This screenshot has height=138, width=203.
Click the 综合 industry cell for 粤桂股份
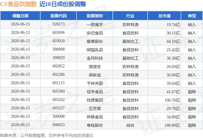(130, 125)
